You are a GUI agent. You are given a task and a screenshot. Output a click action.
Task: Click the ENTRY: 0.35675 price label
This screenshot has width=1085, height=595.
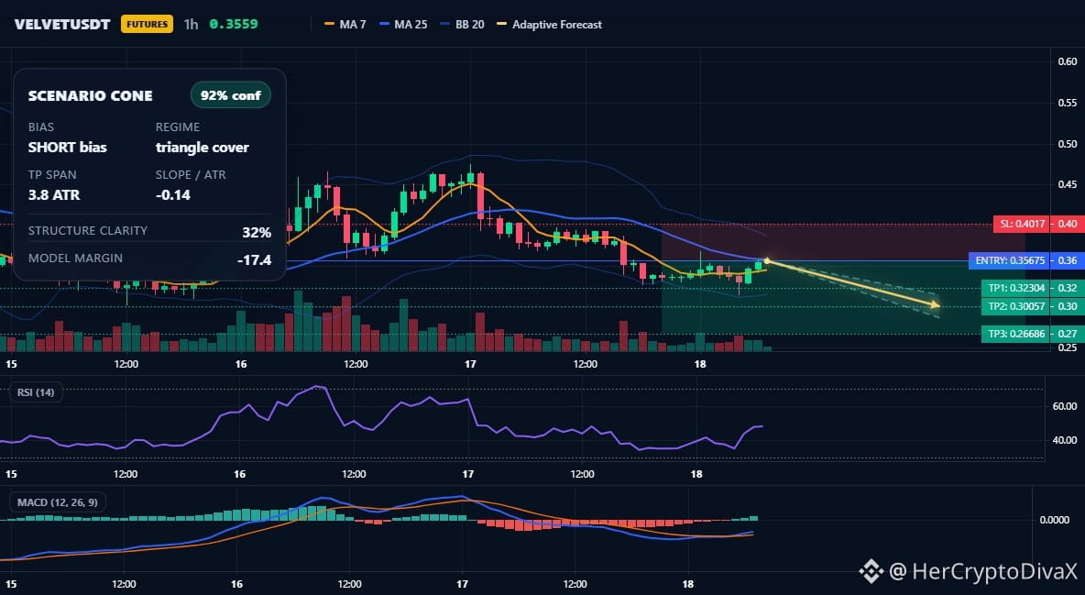(x=1010, y=260)
